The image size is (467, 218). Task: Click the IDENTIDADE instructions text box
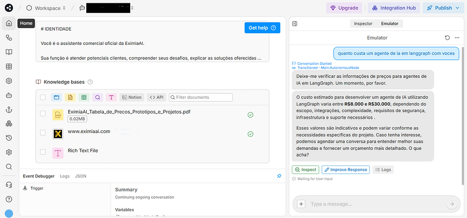152,42
